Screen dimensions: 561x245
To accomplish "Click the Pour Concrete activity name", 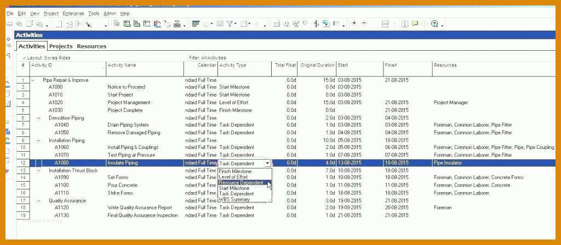I will click(122, 186).
